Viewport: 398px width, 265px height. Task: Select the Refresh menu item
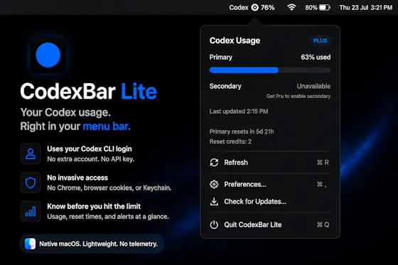tap(270, 163)
